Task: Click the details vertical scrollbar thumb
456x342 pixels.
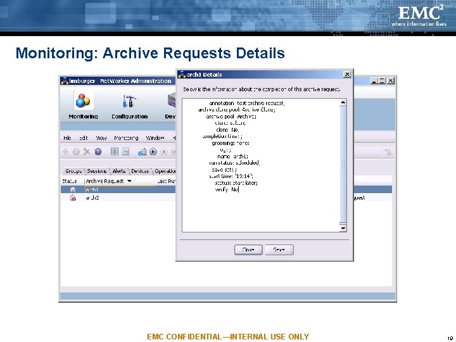Action: tap(343, 165)
